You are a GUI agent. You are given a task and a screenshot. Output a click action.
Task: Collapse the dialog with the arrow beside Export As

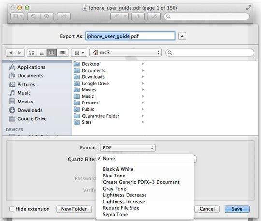tap(182, 36)
